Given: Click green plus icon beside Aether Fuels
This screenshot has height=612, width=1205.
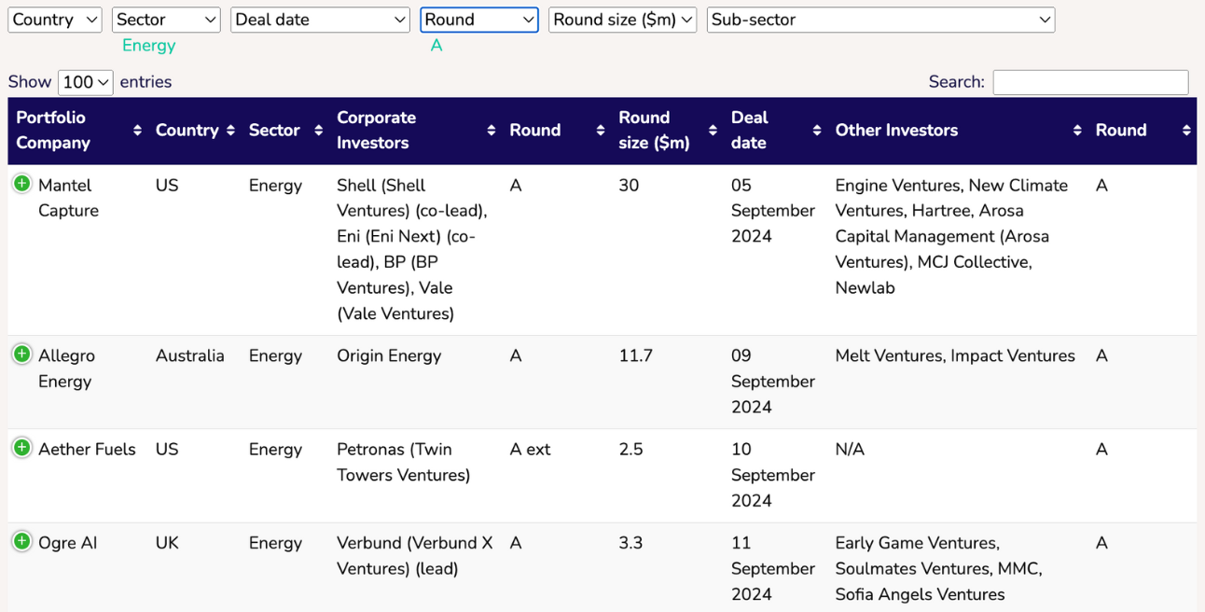Looking at the screenshot, I should tap(21, 448).
